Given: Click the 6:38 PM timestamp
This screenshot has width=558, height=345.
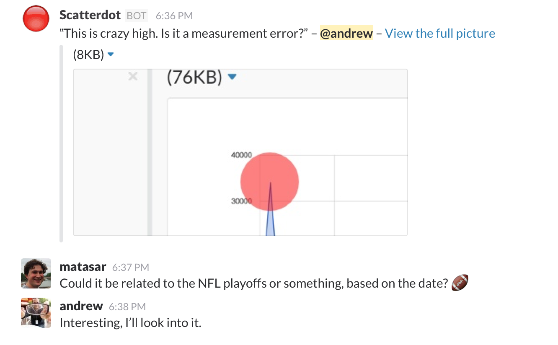Looking at the screenshot, I should (127, 306).
